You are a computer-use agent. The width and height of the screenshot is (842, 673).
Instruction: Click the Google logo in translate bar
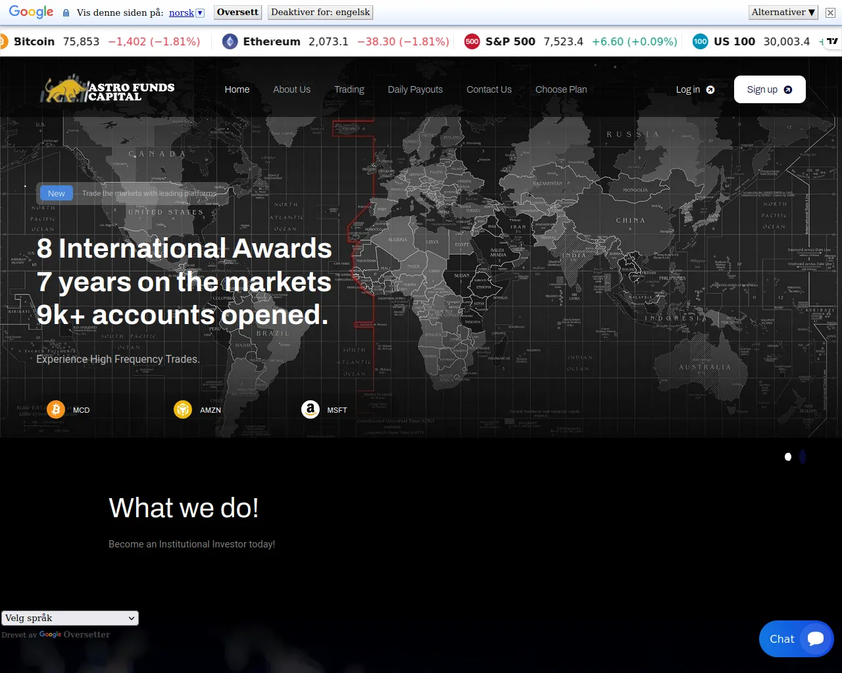31,12
